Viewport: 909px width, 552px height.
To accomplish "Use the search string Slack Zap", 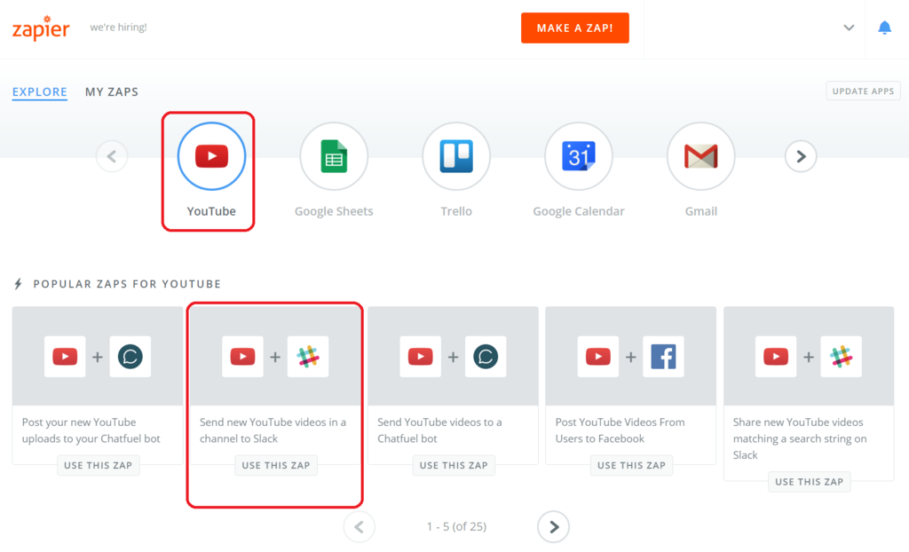I will (x=810, y=481).
